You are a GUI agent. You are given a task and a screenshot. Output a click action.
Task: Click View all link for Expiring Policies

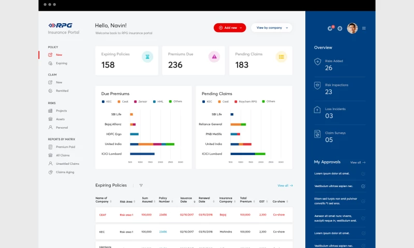[x=285, y=185]
